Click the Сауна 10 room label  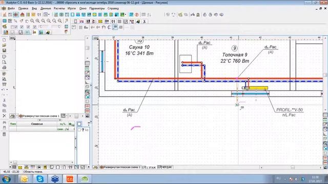[139, 47]
